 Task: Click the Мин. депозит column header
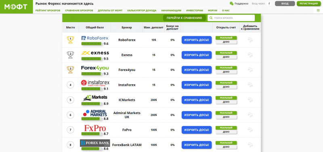click(x=153, y=27)
